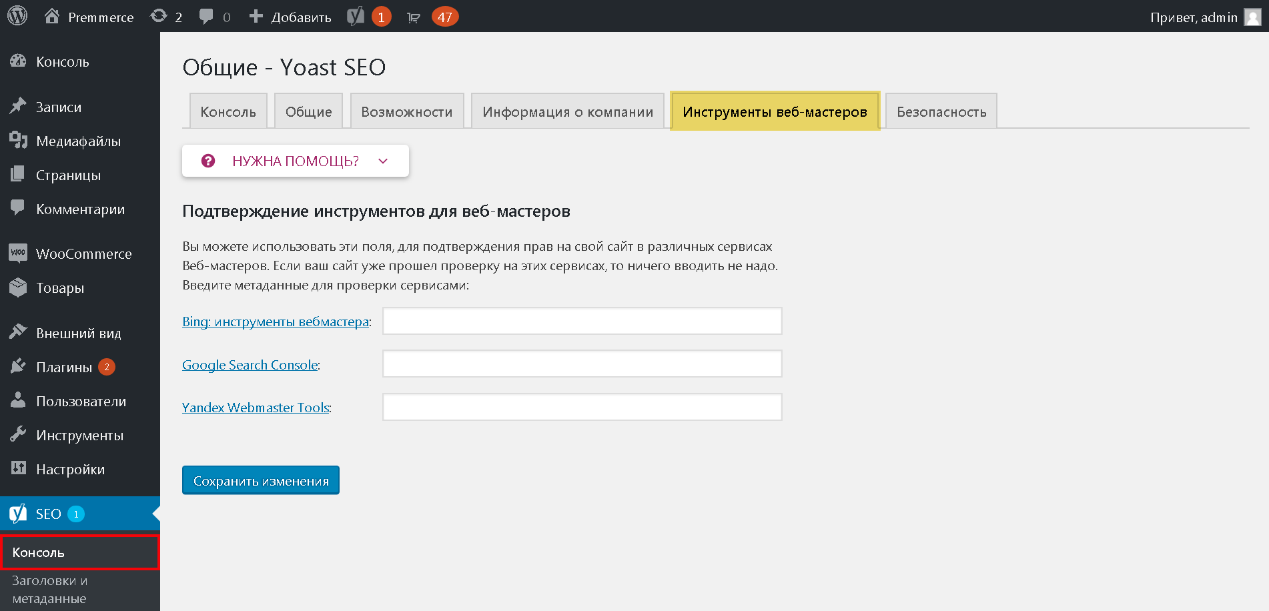Click the Плагины plug icon
The width and height of the screenshot is (1269, 611).
18,366
